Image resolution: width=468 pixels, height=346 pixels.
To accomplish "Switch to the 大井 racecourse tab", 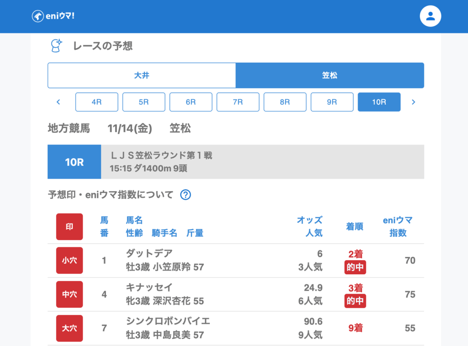I will tap(142, 75).
